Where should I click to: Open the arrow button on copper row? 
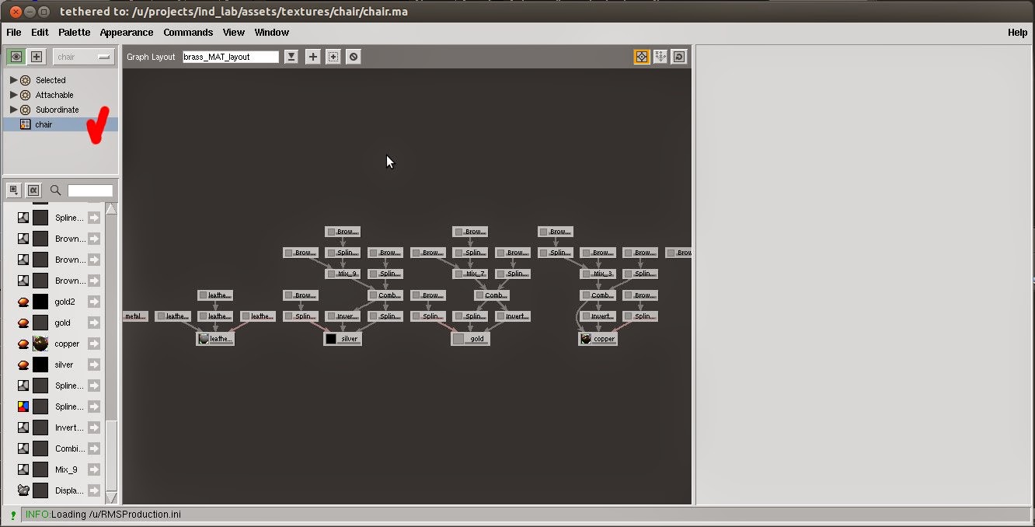[94, 344]
